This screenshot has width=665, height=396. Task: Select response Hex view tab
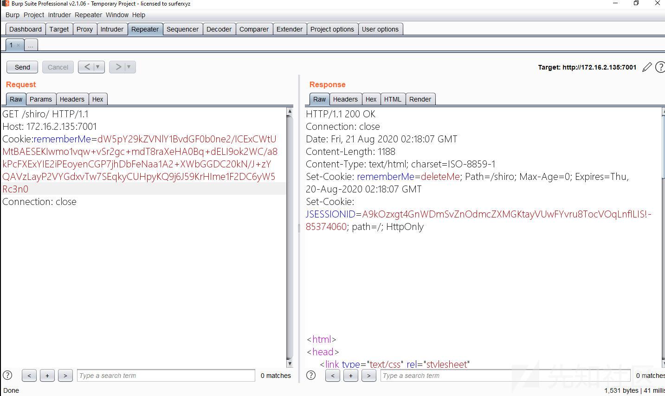tap(371, 99)
